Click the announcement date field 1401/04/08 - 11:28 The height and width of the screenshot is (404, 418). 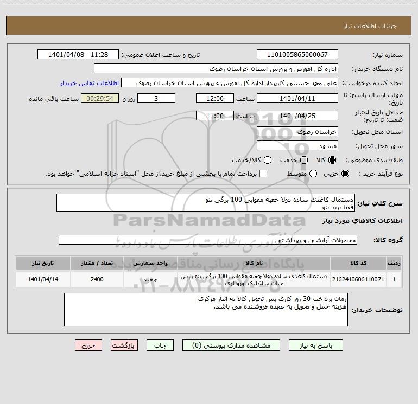coord(78,55)
